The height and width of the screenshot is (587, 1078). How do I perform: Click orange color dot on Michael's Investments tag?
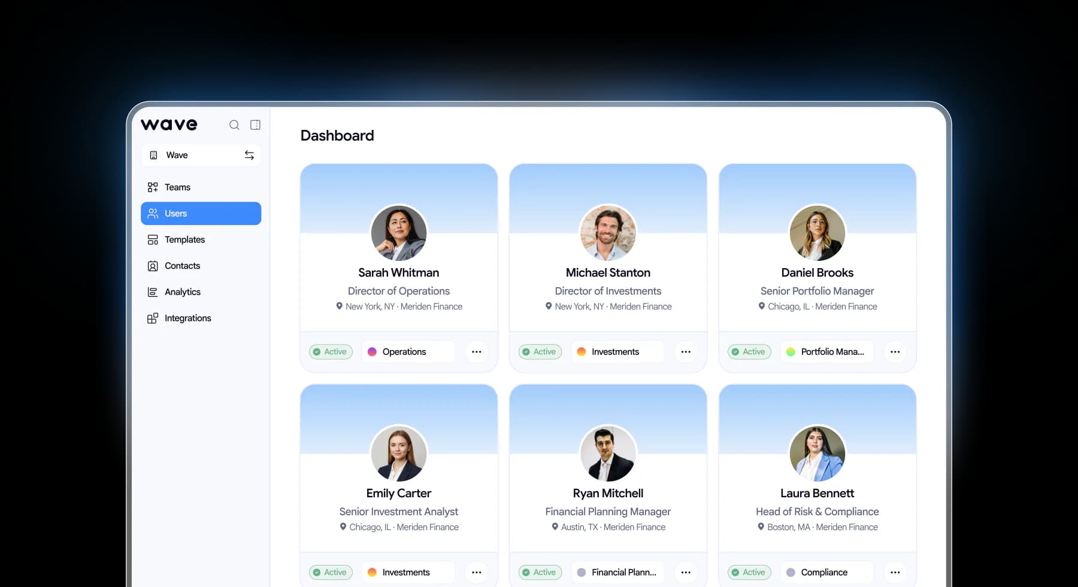[581, 352]
